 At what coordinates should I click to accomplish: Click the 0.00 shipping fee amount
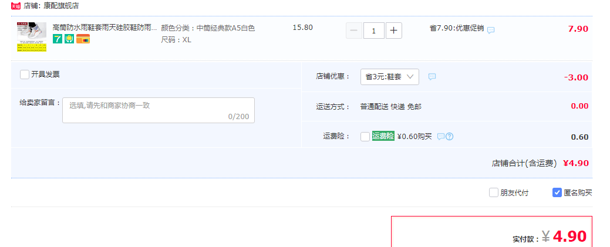point(579,106)
